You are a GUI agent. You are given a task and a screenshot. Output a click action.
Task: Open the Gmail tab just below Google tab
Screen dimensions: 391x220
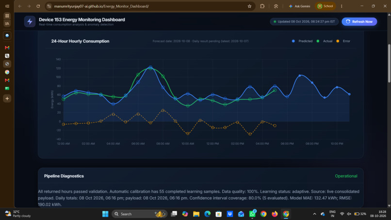click(7, 80)
